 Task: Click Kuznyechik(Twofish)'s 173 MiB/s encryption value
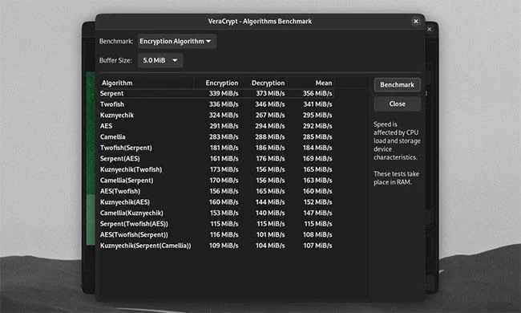(224, 169)
